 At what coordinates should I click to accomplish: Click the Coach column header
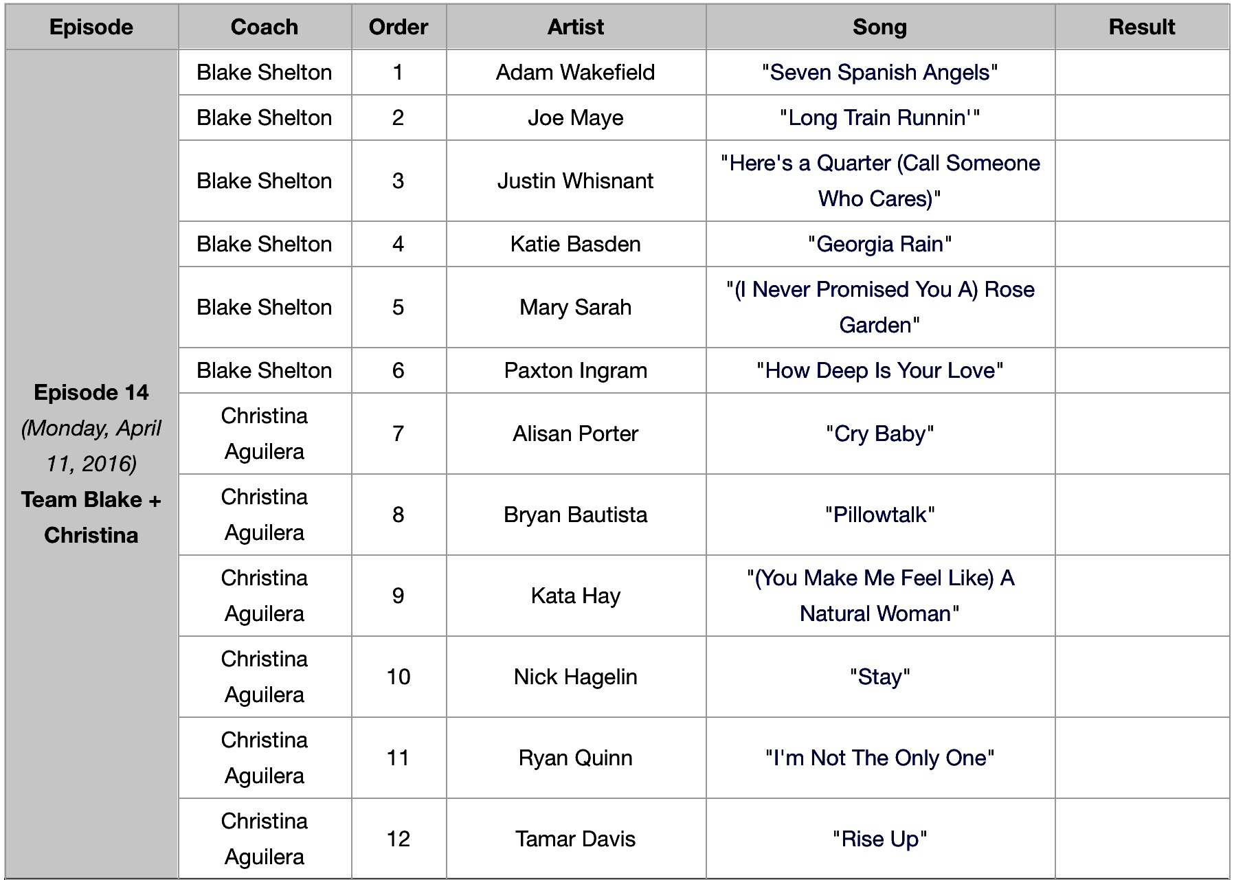(265, 27)
